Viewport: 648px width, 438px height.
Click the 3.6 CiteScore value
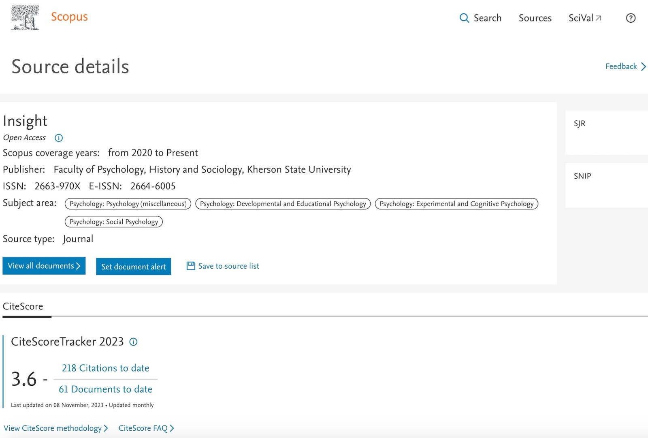tap(24, 379)
